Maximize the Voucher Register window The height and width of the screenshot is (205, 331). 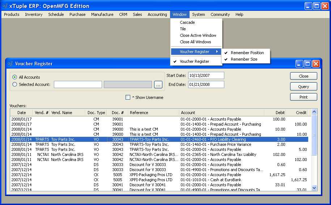(307, 64)
